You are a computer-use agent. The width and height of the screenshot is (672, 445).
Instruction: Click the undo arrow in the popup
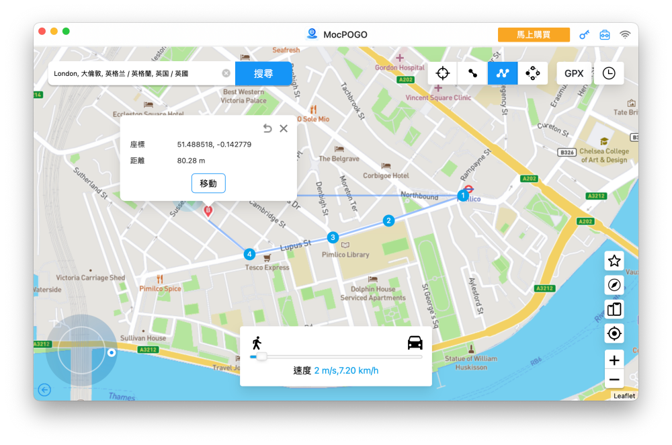click(x=267, y=128)
